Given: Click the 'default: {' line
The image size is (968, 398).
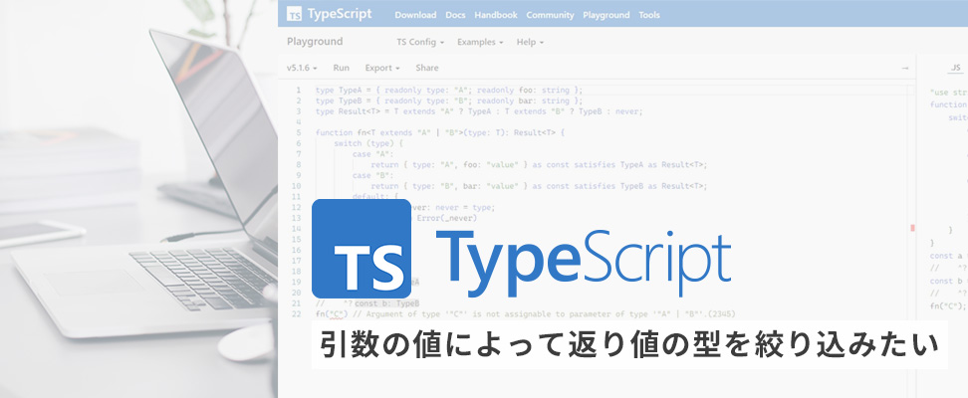Looking at the screenshot, I should coord(375,197).
